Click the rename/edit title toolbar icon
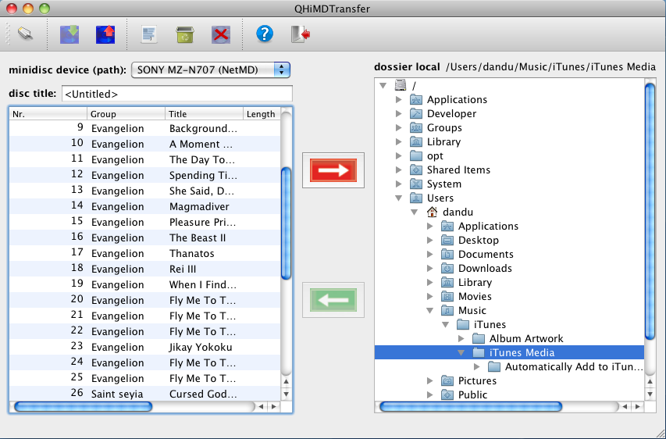Image resolution: width=666 pixels, height=439 pixels. point(148,34)
